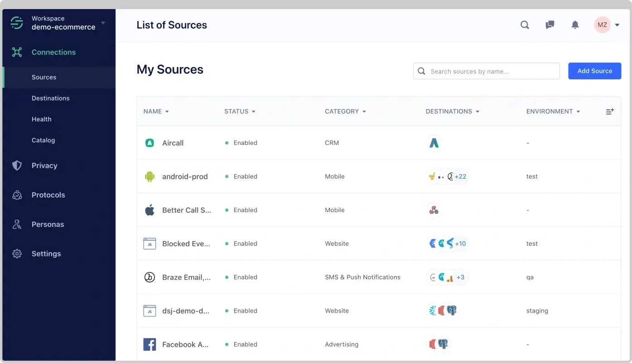Switch to the Destinations section
The width and height of the screenshot is (632, 363).
(50, 98)
